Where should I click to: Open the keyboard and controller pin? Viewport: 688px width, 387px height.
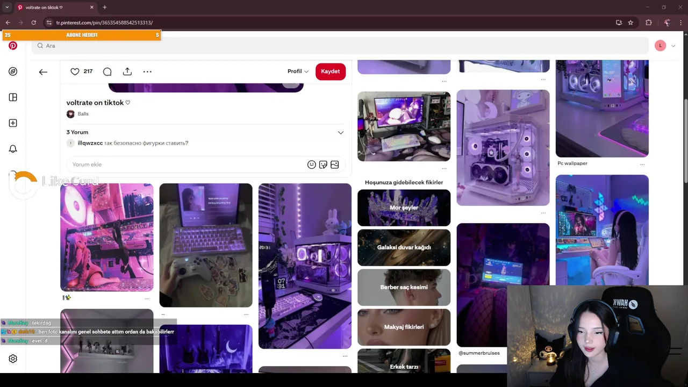(x=205, y=245)
